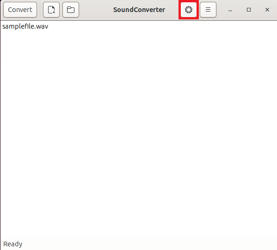
Task: Open the add folder icon
Action: [x=71, y=10]
